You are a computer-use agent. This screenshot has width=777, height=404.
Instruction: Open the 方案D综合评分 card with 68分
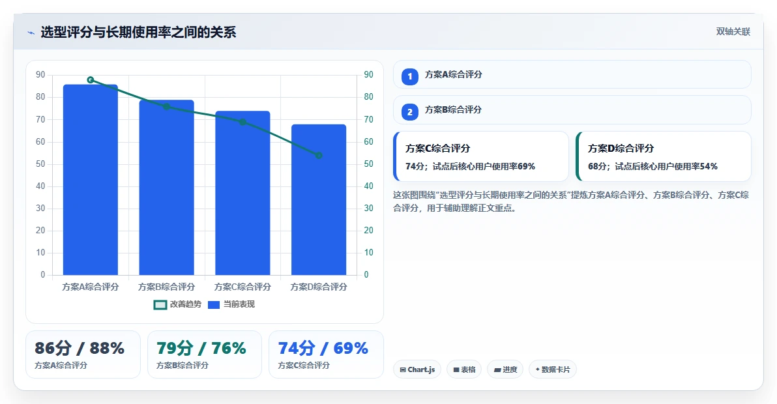point(664,156)
